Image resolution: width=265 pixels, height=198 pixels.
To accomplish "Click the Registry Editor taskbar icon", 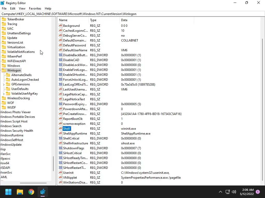I will 43,192.
